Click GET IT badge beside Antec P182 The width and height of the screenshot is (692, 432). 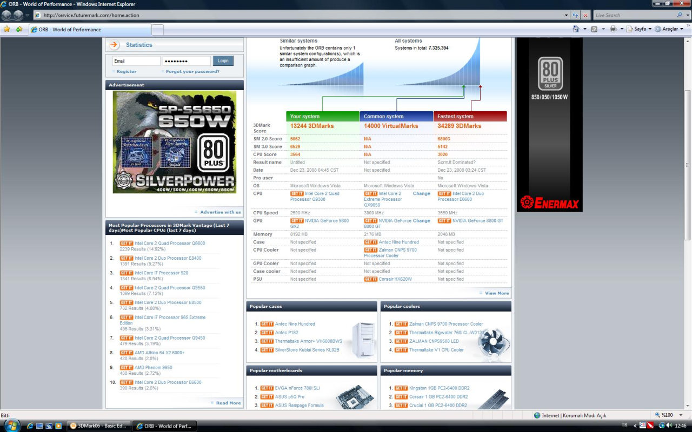click(267, 333)
